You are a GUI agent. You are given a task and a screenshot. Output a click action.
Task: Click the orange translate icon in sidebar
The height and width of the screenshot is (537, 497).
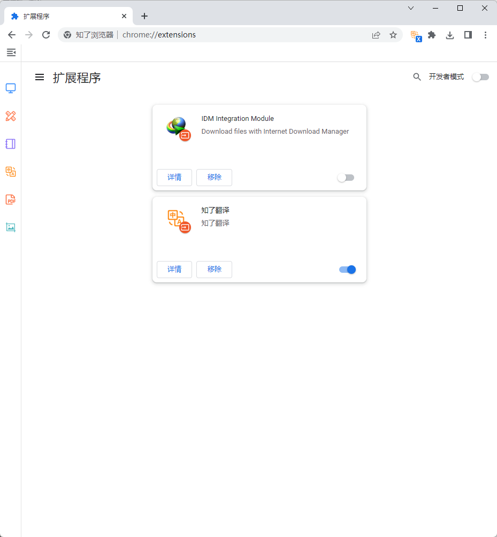11,172
